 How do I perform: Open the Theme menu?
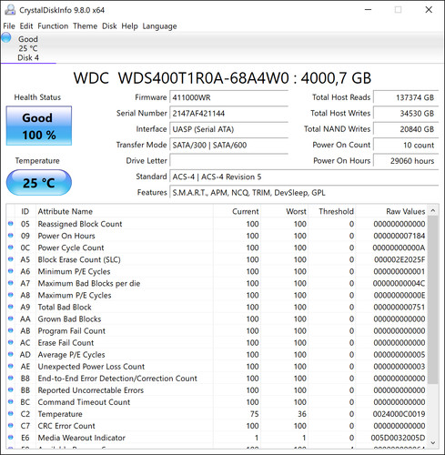point(85,26)
